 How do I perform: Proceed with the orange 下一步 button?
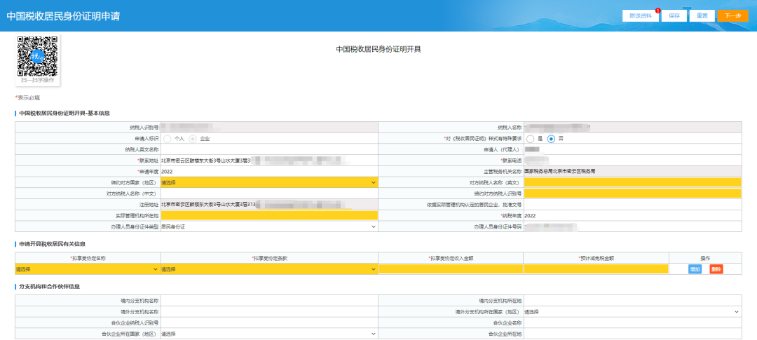[732, 16]
